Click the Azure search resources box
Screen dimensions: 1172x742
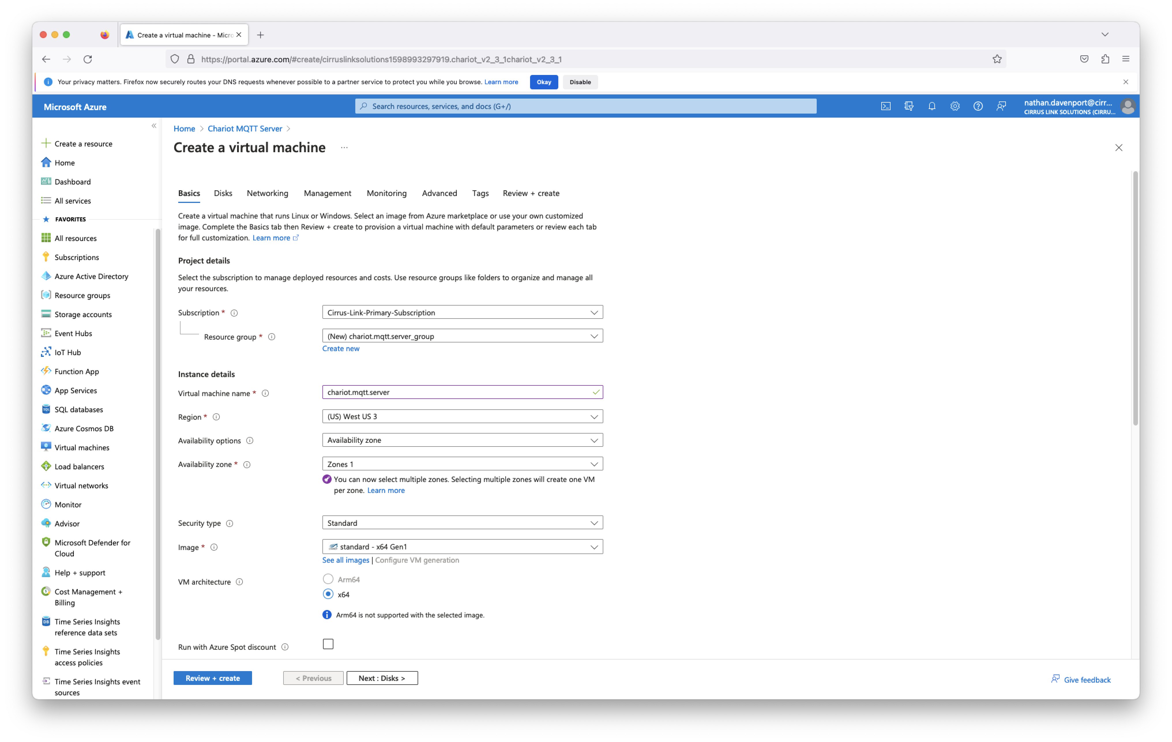(585, 106)
